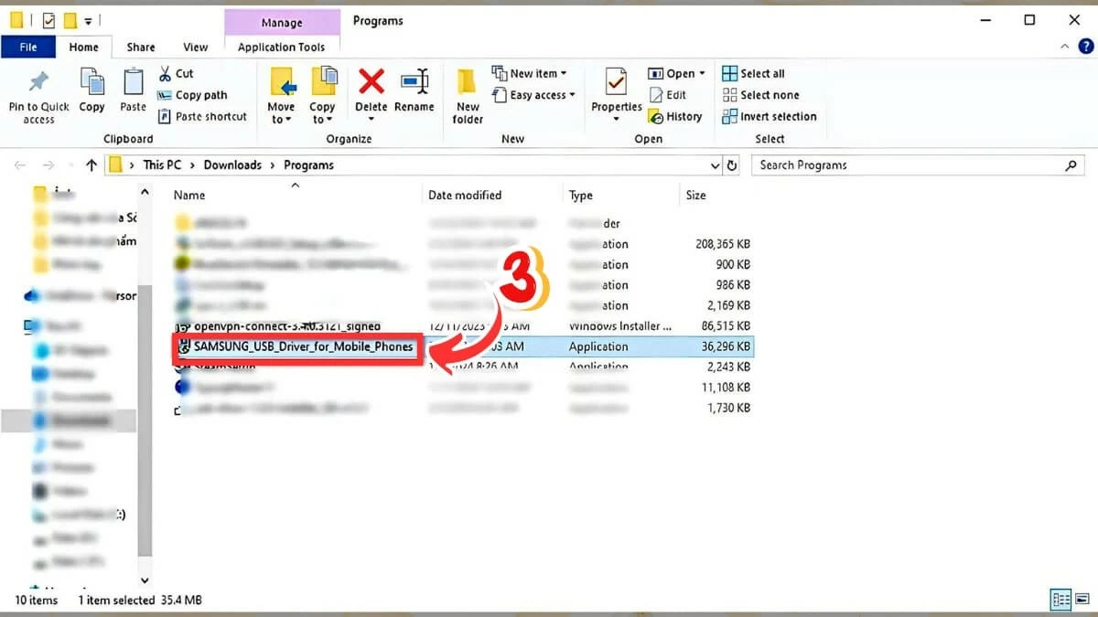Click the Pin to Quick access icon
This screenshot has height=617, width=1098.
tap(38, 83)
